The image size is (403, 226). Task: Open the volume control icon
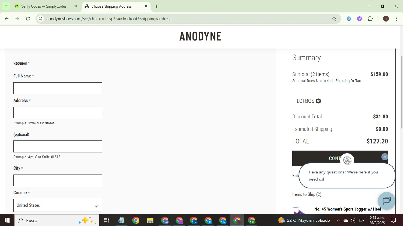[353, 220]
